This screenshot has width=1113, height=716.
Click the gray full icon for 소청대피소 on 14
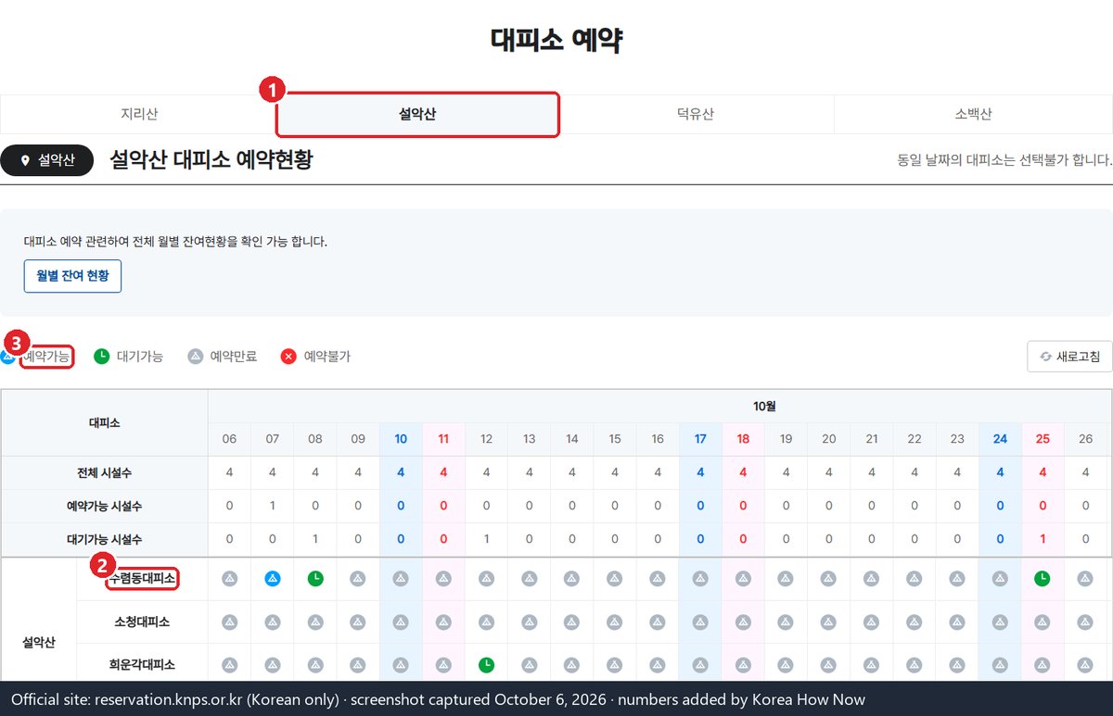point(571,622)
